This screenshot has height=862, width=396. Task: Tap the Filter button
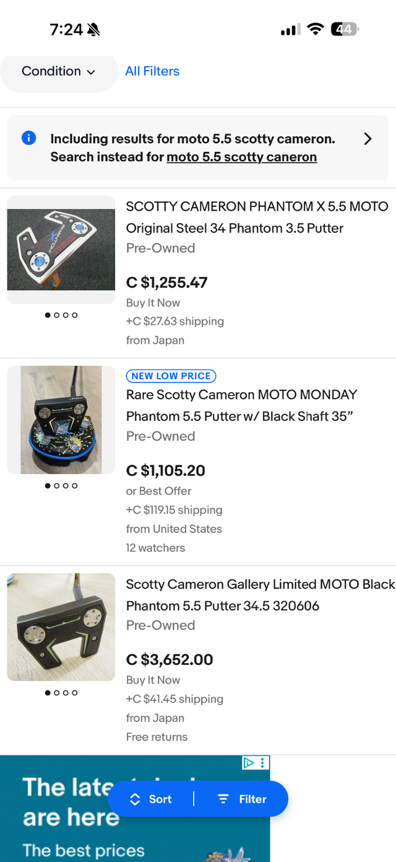pos(243,799)
